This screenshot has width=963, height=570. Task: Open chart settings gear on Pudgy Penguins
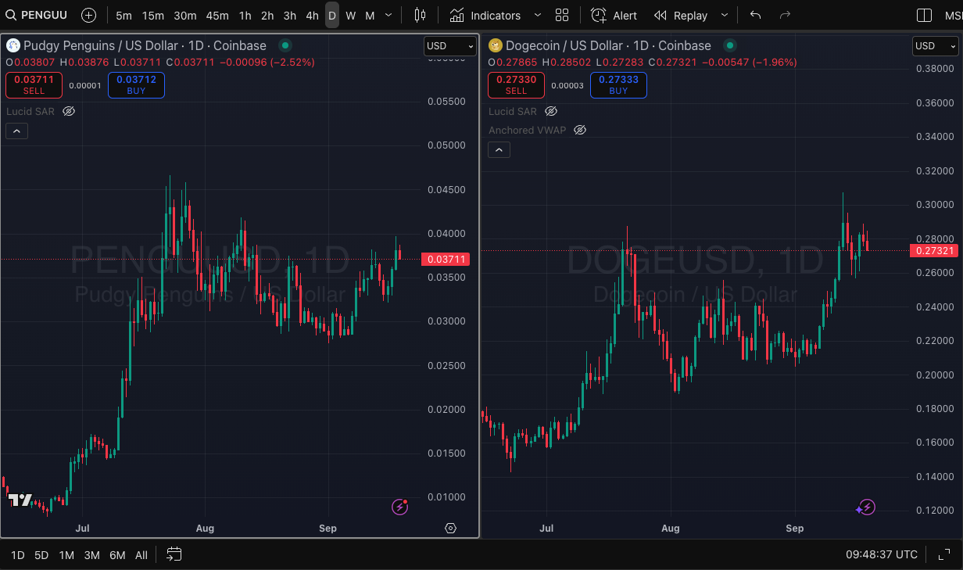pos(450,529)
